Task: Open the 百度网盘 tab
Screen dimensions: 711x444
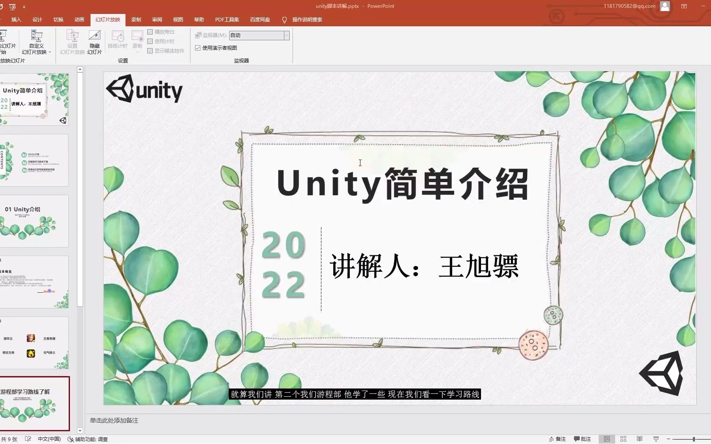Action: [x=260, y=20]
